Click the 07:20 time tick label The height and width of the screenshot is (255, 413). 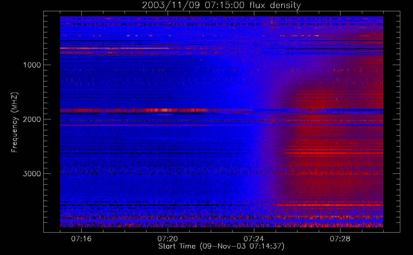point(168,239)
